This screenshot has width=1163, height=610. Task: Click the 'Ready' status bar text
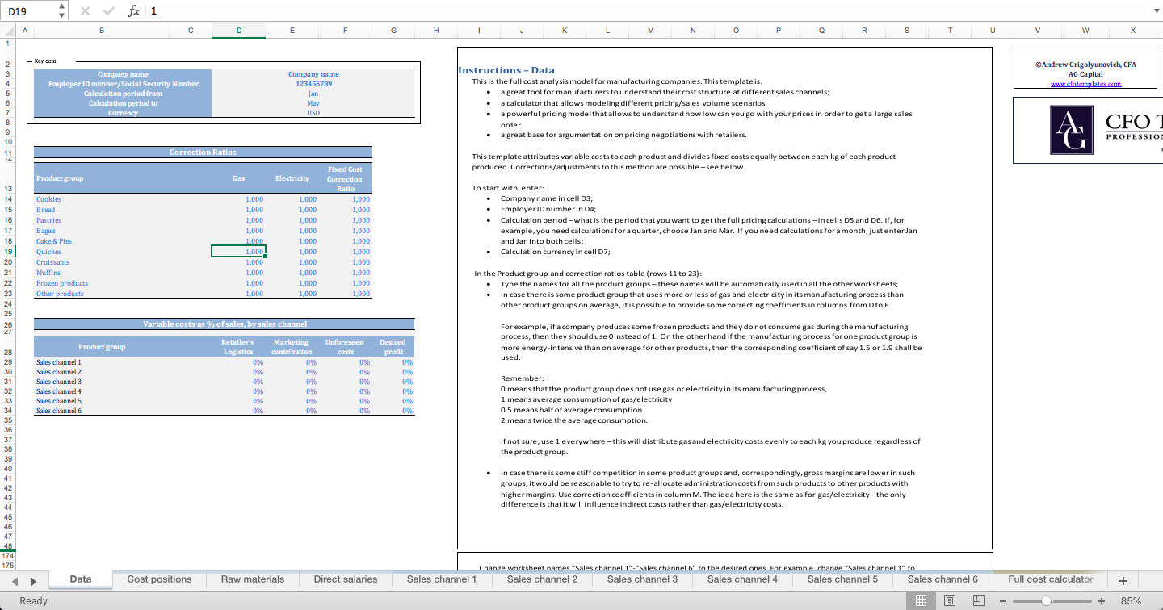tap(34, 600)
